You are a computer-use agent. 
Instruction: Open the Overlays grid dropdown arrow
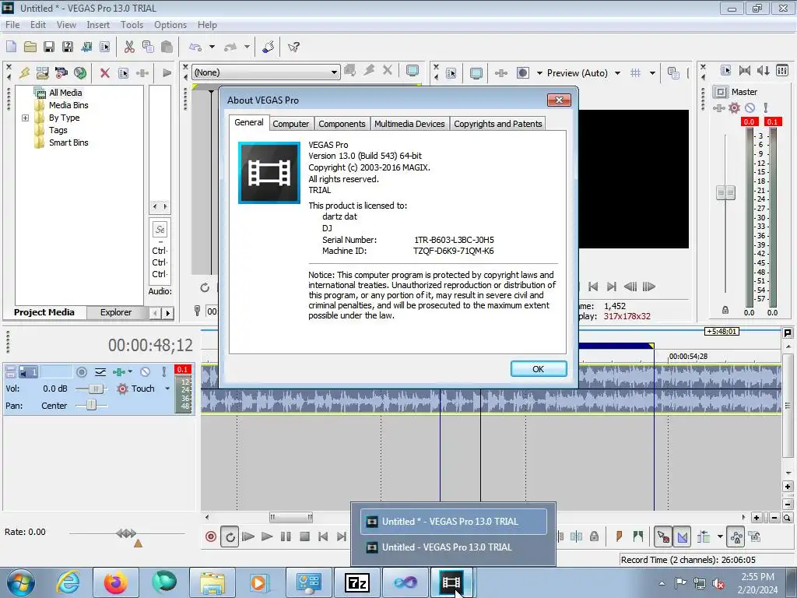[x=652, y=73]
